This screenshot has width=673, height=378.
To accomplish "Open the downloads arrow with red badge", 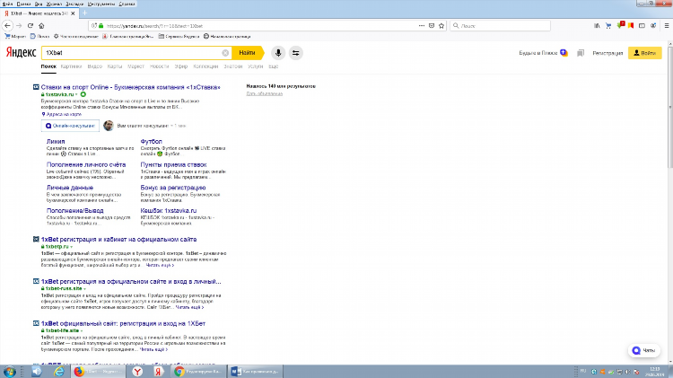I will click(620, 25).
